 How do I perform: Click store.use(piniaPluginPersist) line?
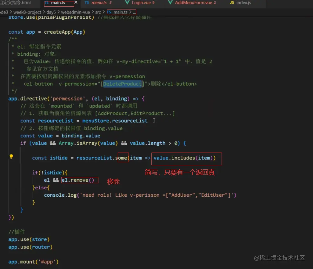pyautogui.click(x=51, y=17)
